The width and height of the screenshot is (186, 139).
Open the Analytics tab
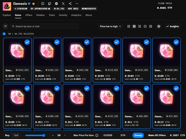point(76,15)
